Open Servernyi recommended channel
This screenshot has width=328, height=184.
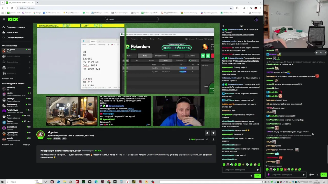pos(16,88)
